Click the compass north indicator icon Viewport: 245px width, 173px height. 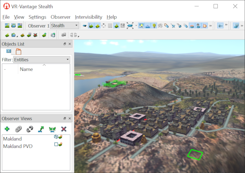tap(104, 26)
